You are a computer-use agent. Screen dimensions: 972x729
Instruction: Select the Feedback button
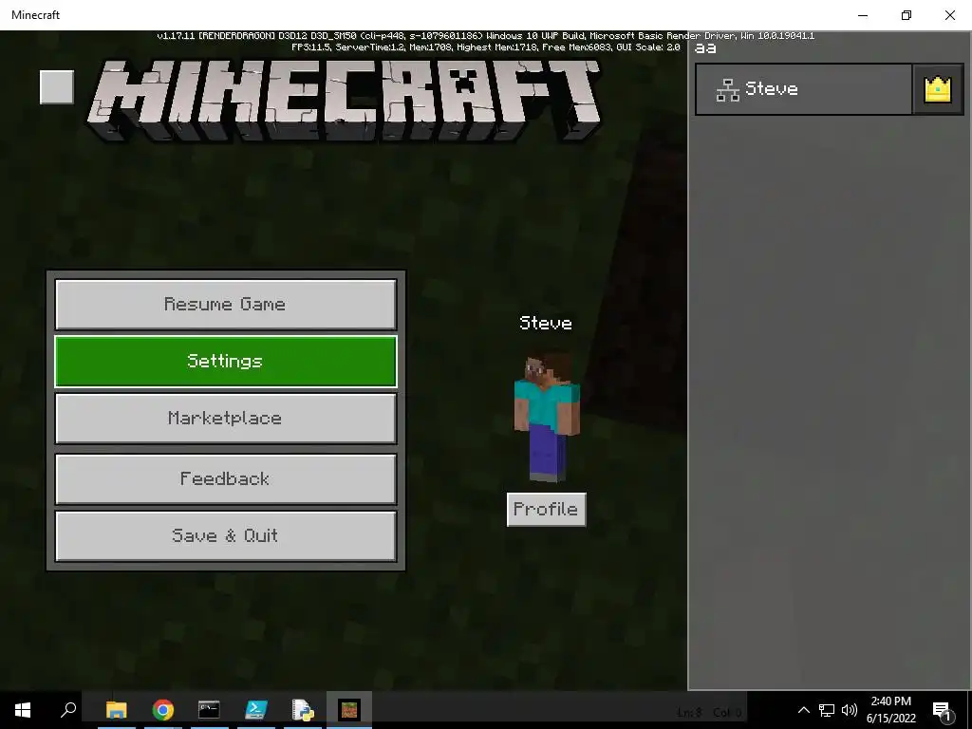pos(226,478)
